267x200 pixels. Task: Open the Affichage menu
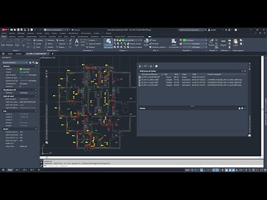tap(21, 33)
